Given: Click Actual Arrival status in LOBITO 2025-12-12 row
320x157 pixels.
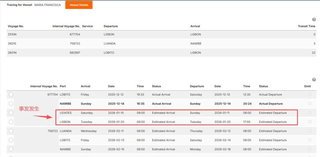Looking at the screenshot, I should coord(161,94).
